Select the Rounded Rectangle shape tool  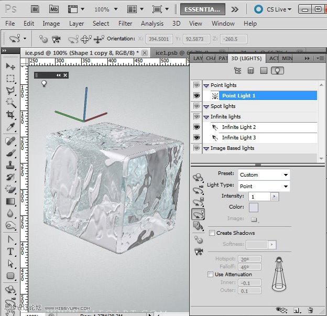[x=10, y=276]
